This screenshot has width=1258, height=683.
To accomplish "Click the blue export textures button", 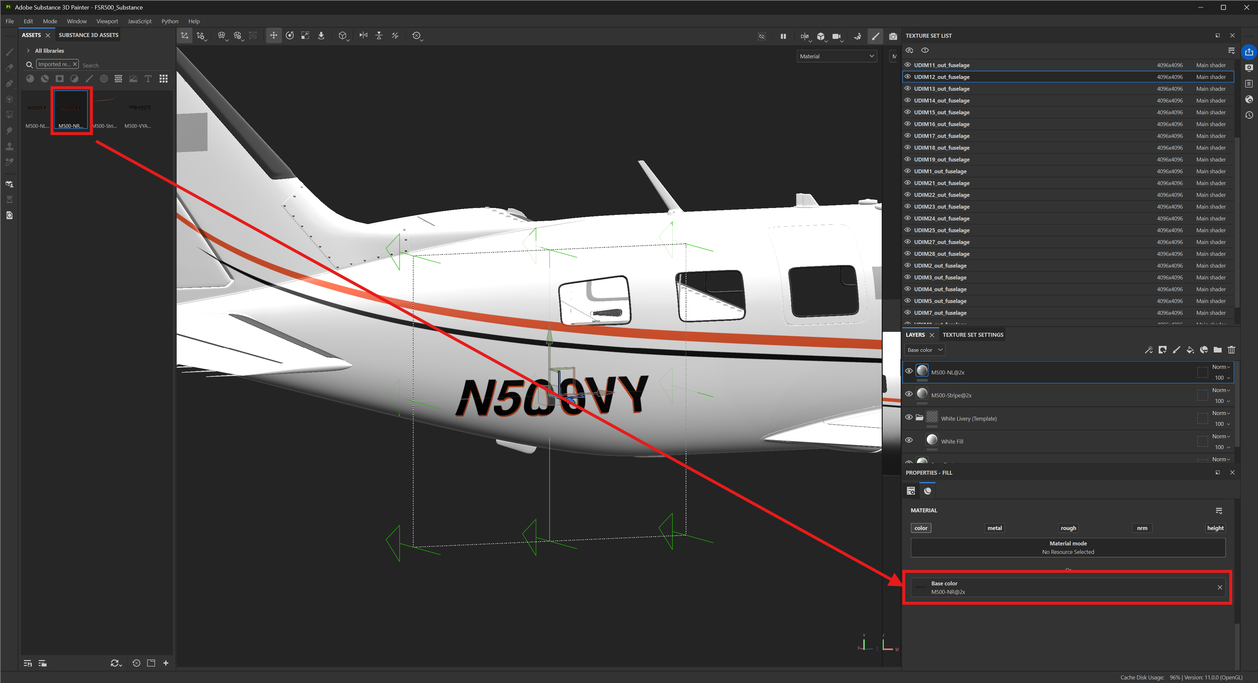I will (1249, 52).
